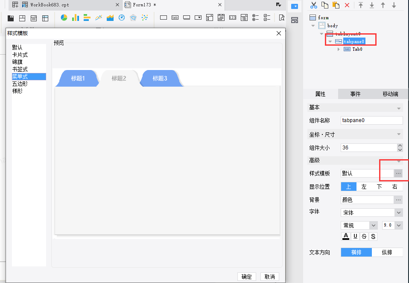
Task: Switch to the 事件 tab
Action: 355,94
